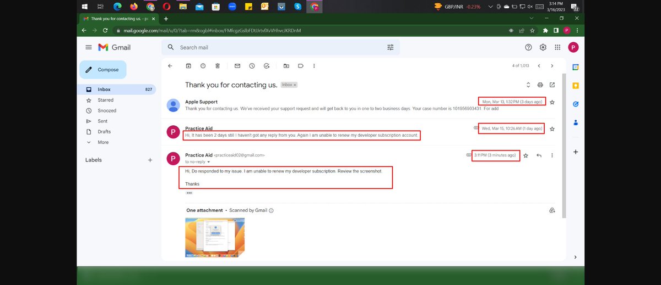Open Contacts side panel
This screenshot has width=661, height=285.
coord(575,123)
